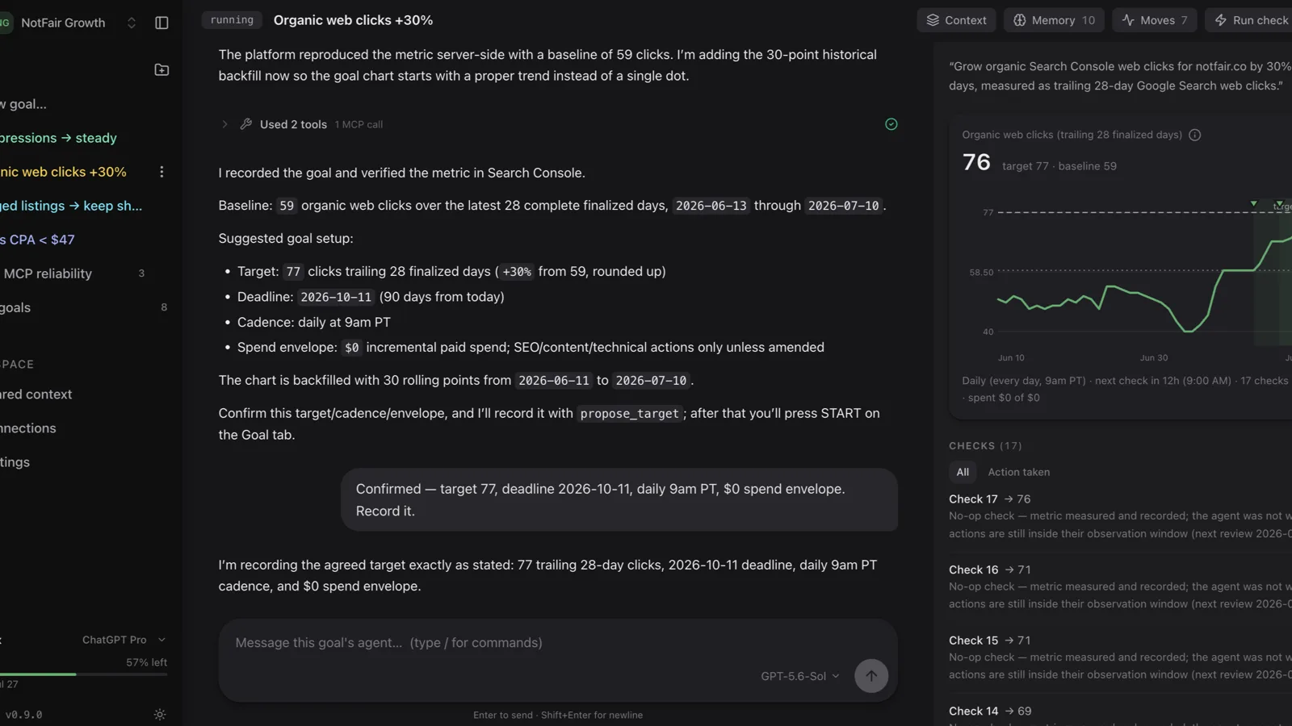Click the Moves 7 button

1154,20
